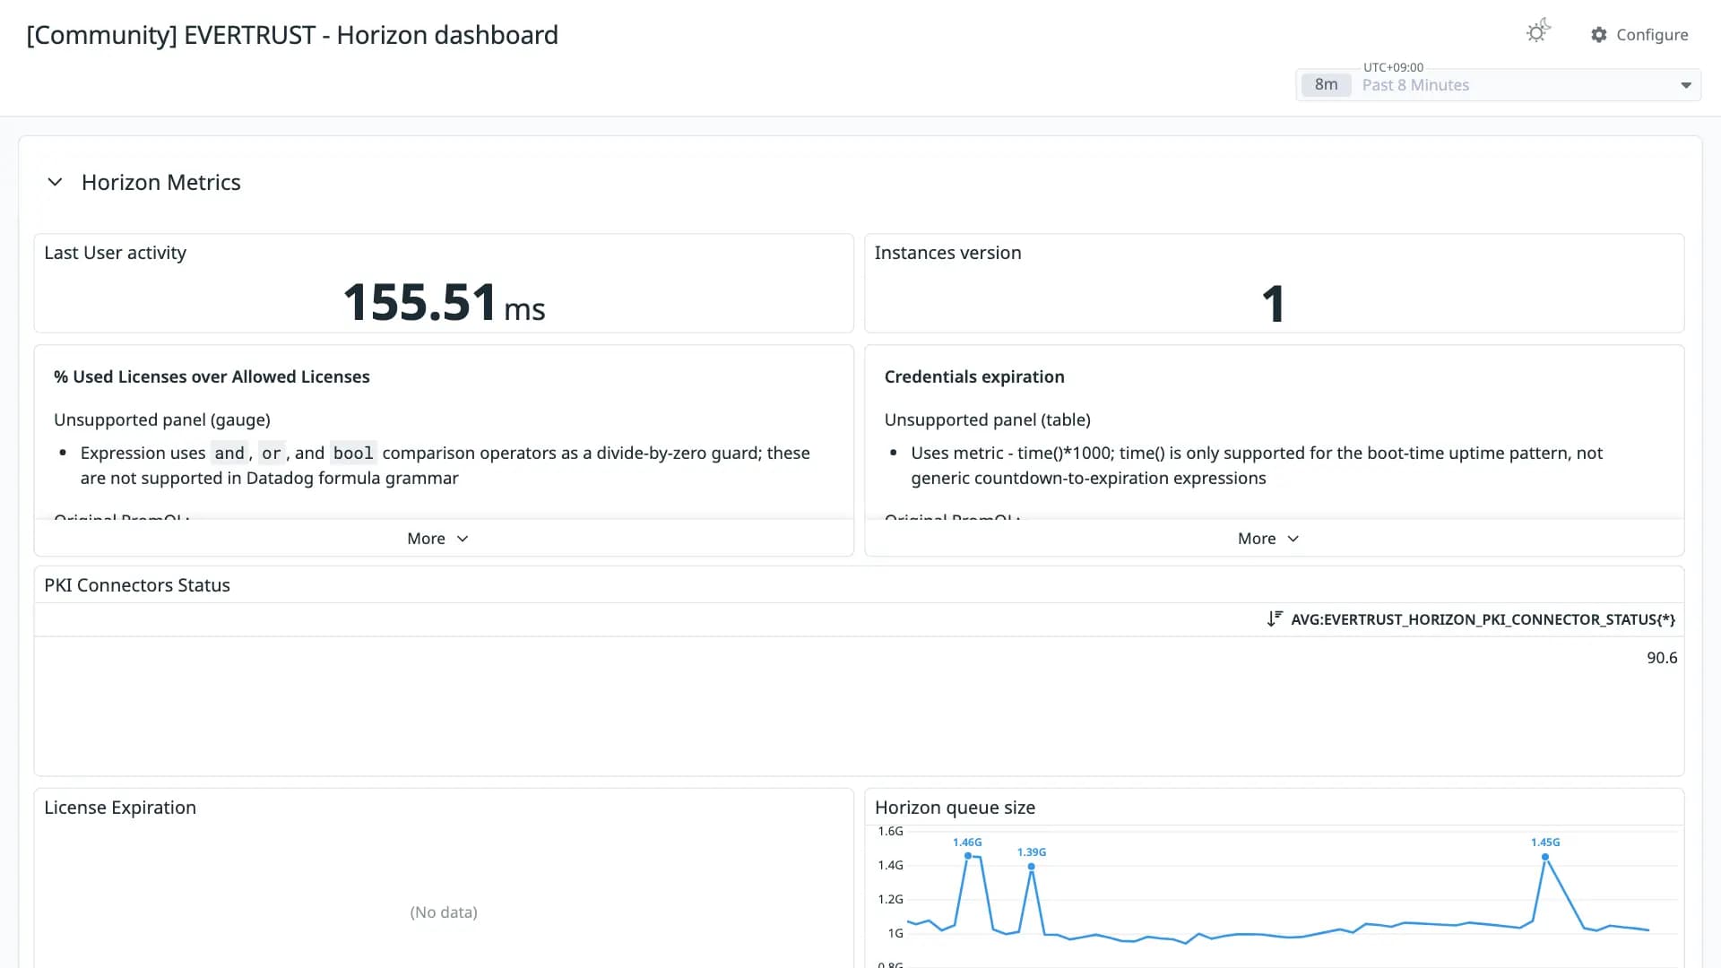Click the Horizon queue size panel title
The height and width of the screenshot is (968, 1721).
point(955,808)
